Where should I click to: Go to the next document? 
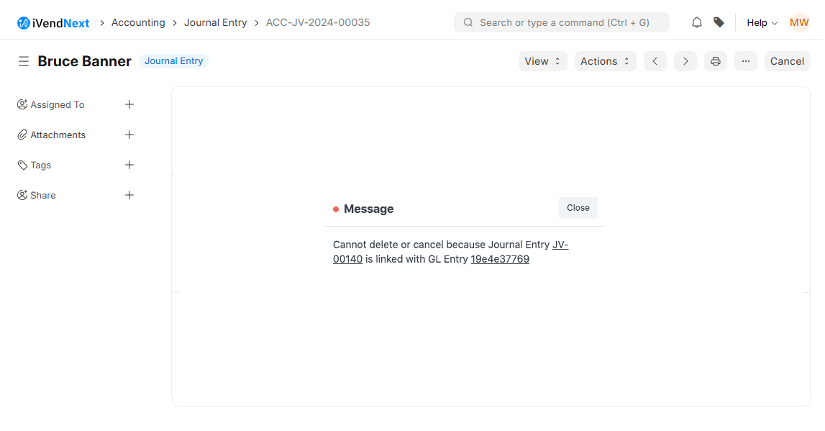pyautogui.click(x=685, y=61)
